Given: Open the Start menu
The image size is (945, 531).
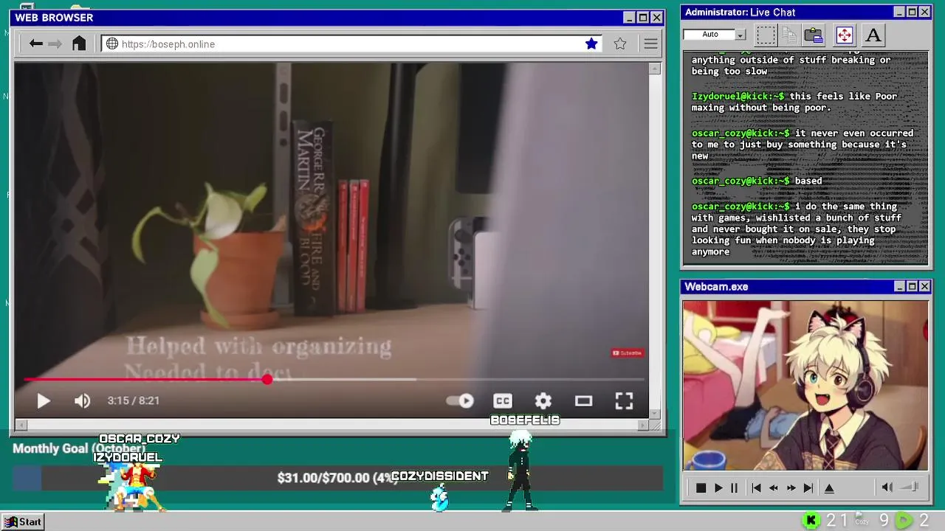Looking at the screenshot, I should coord(23,521).
